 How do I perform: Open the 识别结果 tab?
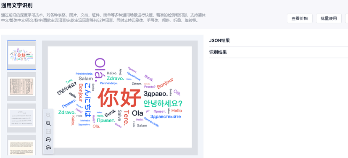218,52
